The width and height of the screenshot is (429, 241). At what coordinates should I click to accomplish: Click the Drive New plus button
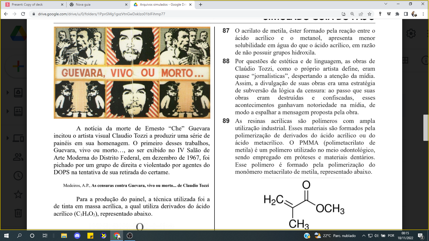point(18,66)
